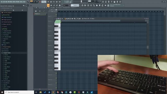Click the Piano roll magnet snap icon
This screenshot has height=94, width=167.
[x=59, y=19]
